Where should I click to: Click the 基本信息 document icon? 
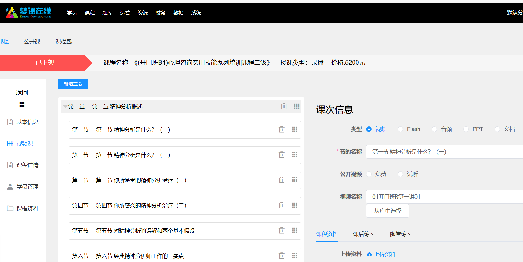tap(10, 122)
